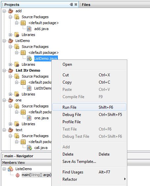Collapse the ListeDemo node in Navigator

tap(4, 169)
